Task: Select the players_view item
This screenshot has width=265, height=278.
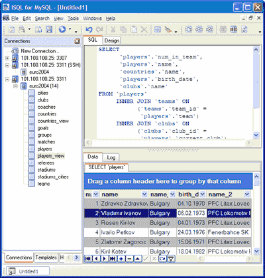Action: [x=51, y=156]
